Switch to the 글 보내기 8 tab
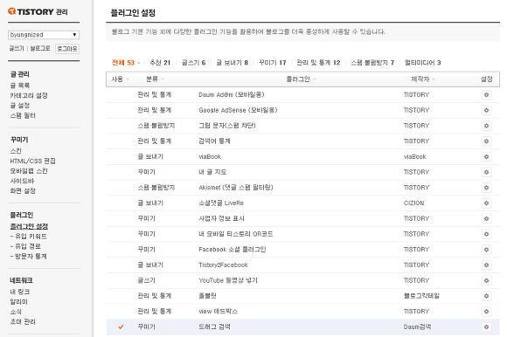Viewport: 507px width, 337px height. click(233, 63)
